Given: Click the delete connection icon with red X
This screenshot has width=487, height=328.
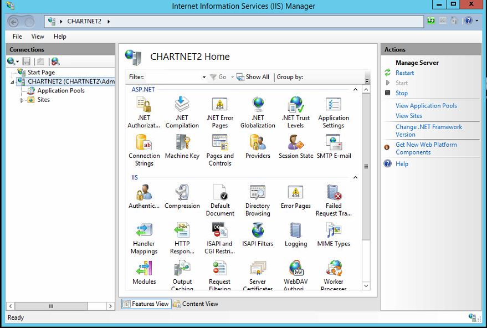Looking at the screenshot, I should click(55, 61).
